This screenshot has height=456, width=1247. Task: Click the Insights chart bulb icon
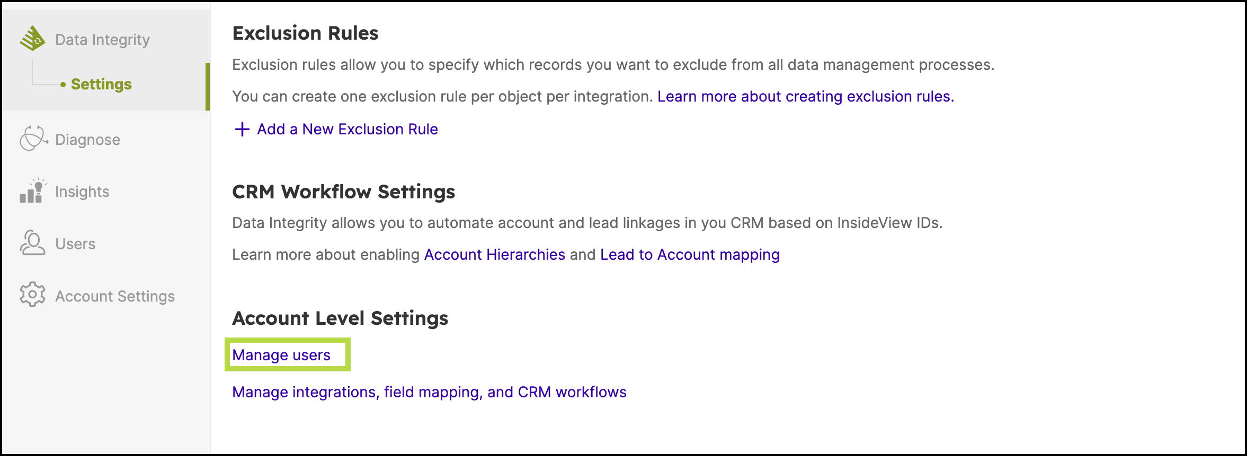click(32, 190)
